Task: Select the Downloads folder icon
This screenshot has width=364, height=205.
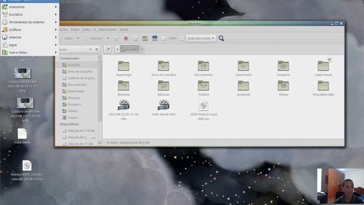Action: pos(243,66)
